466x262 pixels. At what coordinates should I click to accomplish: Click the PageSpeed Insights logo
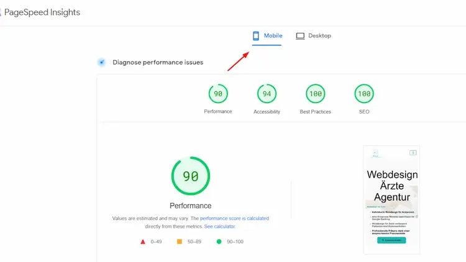[40, 12]
